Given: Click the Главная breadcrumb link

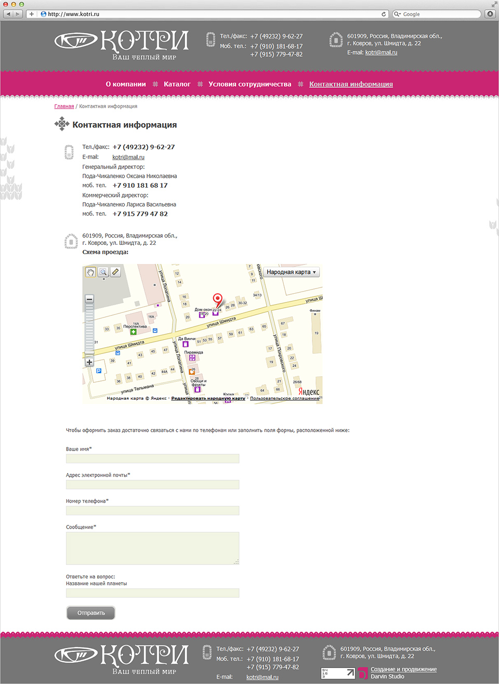Looking at the screenshot, I should tap(64, 106).
